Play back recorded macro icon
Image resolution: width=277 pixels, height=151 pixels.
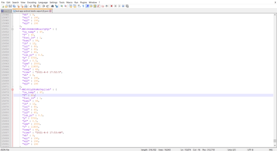119,6
